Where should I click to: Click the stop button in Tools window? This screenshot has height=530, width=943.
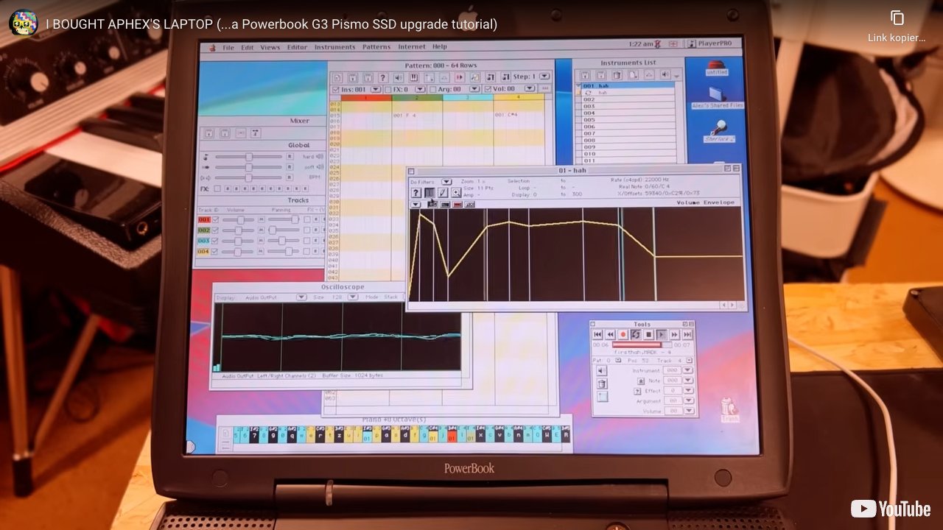[648, 334]
